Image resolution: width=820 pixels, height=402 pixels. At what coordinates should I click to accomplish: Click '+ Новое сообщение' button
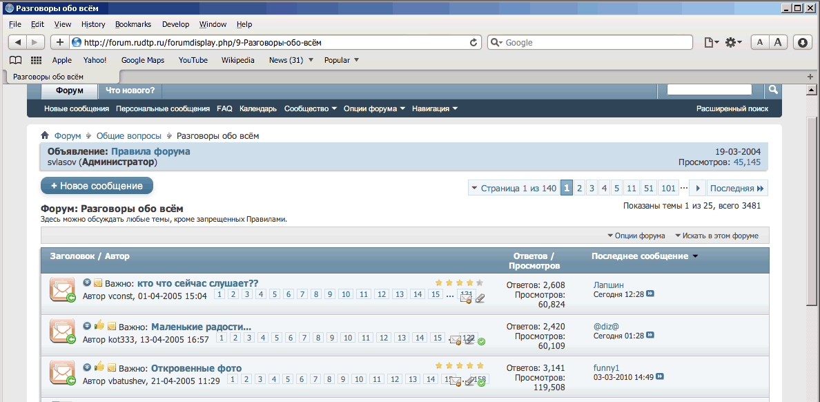tap(97, 186)
